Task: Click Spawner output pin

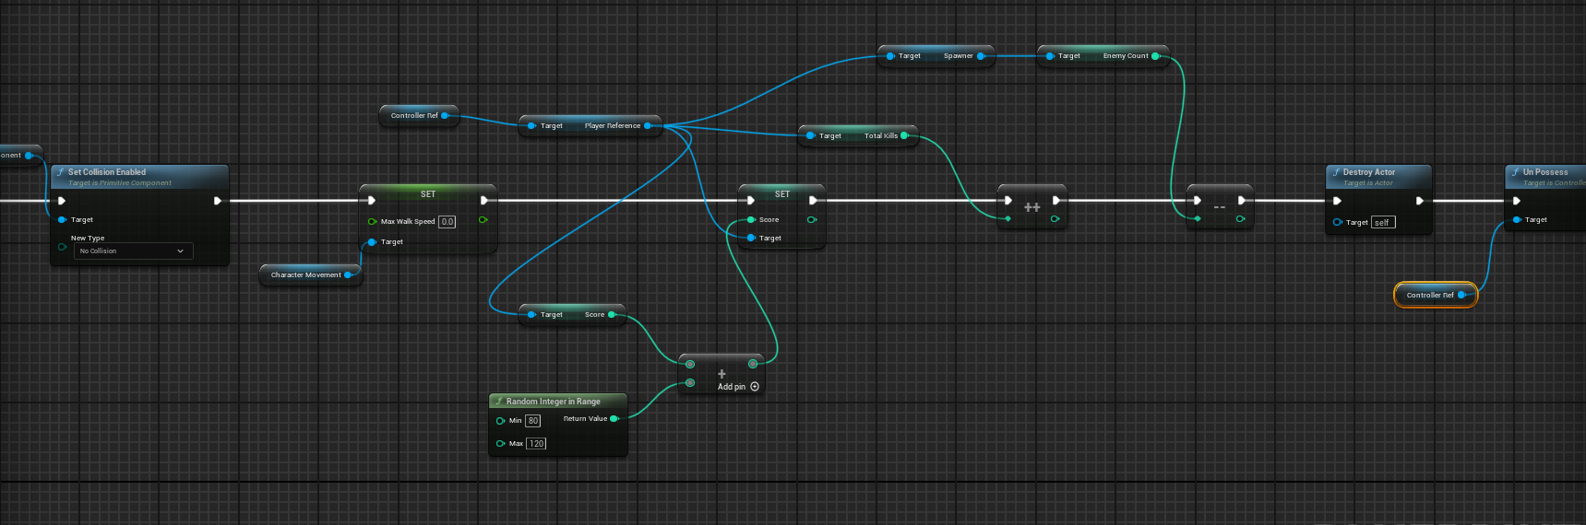Action: click(981, 55)
